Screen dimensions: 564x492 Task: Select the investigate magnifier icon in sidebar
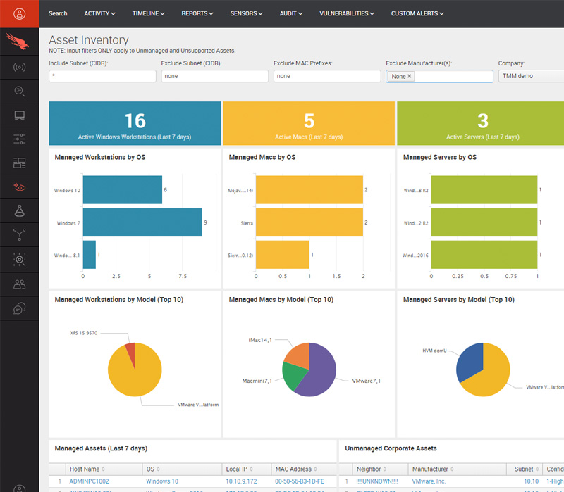[x=19, y=91]
